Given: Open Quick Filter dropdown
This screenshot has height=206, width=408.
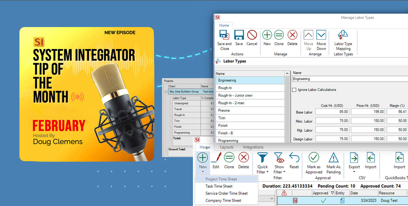Looking at the screenshot, I should pyautogui.click(x=267, y=172).
